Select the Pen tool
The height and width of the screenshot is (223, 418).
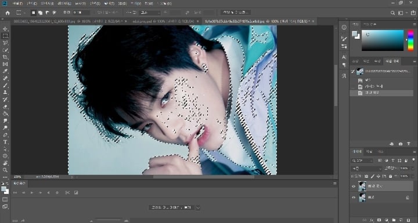point(5,135)
